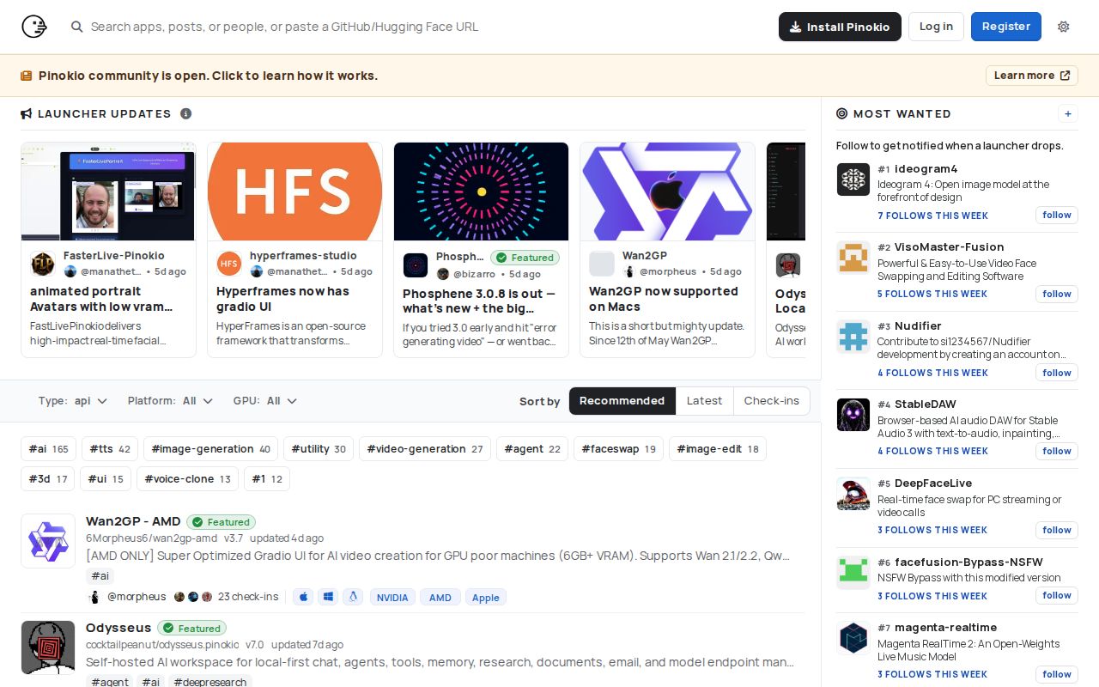Click the Register button
Screen dimensions: 1099x687
[x=1006, y=27]
